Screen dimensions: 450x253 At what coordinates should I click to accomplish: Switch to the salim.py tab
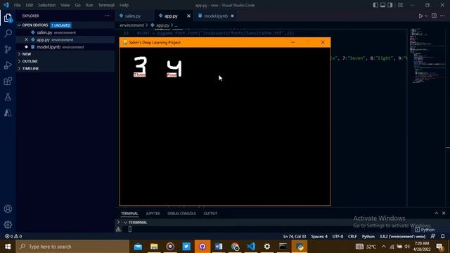click(133, 16)
